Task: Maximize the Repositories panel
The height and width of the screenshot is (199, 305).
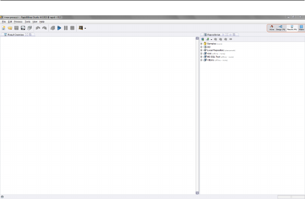Action: coord(227,34)
